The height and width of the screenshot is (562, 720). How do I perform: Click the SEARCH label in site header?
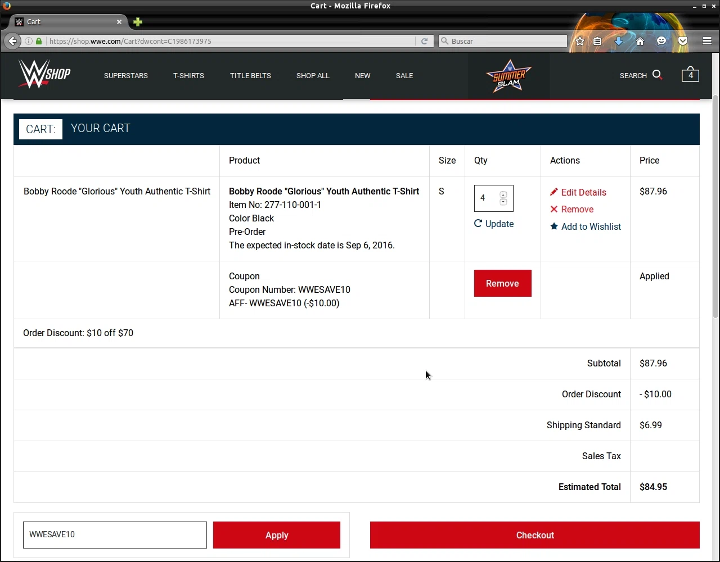pos(633,75)
